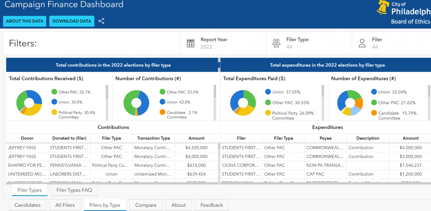Click the calendar icon for Report Year
Screen dimensions: 431x211
(191, 43)
